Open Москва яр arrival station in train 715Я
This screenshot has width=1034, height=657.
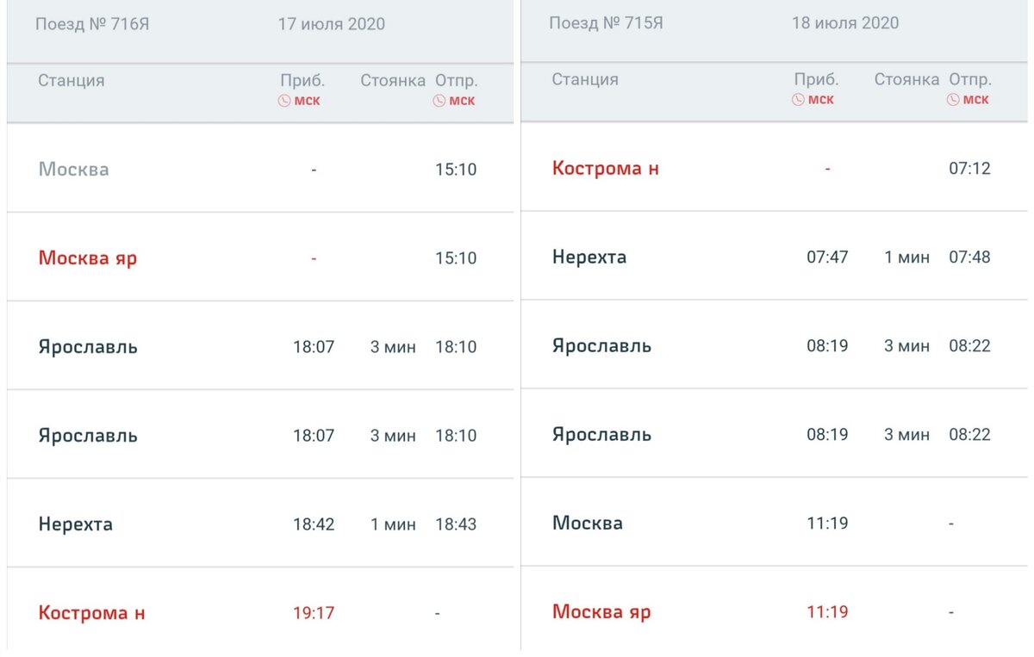coord(601,612)
